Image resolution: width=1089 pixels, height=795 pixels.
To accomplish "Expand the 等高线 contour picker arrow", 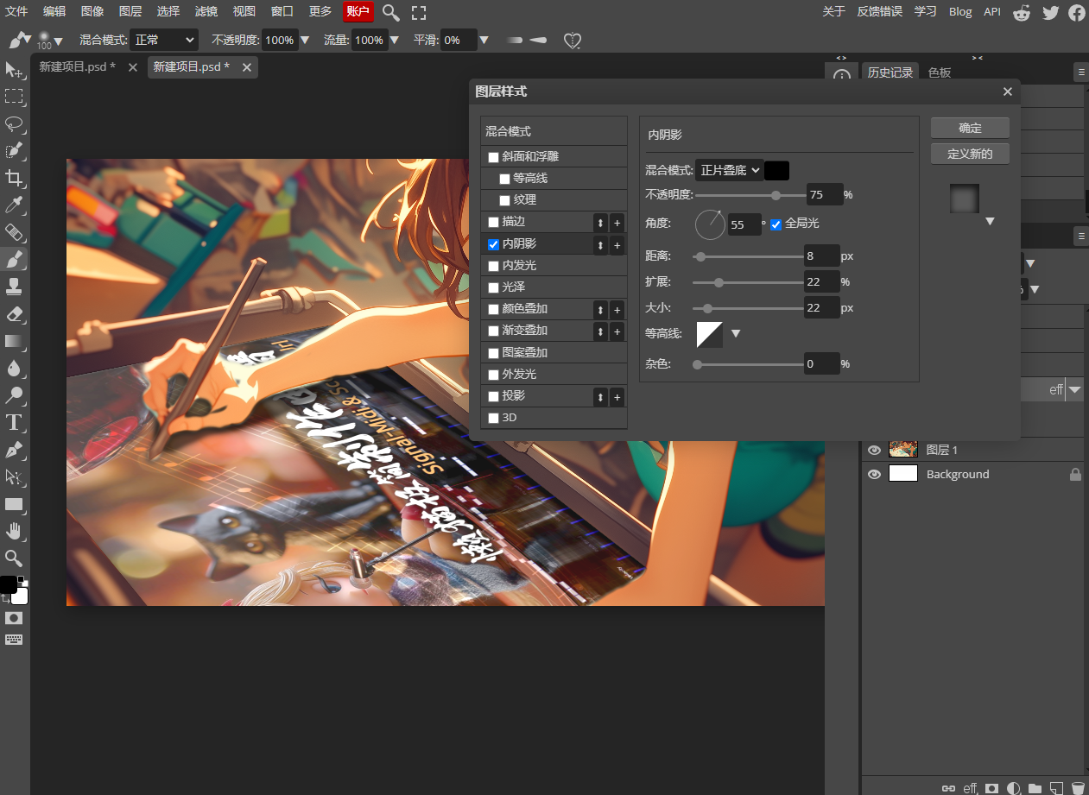I will [x=736, y=334].
